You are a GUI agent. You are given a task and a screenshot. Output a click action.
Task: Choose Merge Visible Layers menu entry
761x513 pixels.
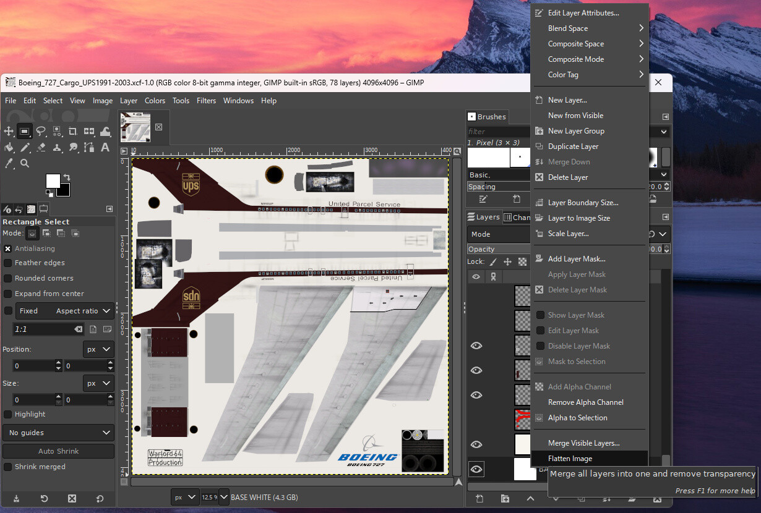point(590,443)
